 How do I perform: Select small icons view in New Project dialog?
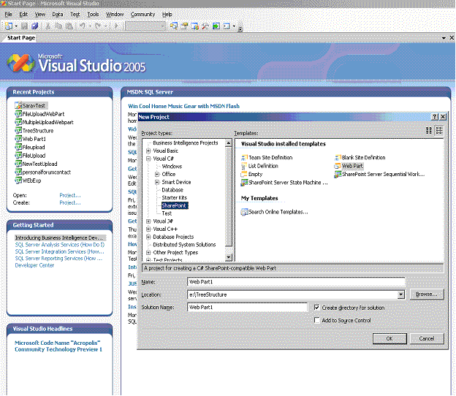(439, 131)
